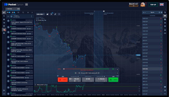Toggle Fractal indicator visibility eye icon
The height and width of the screenshot is (97, 169).
click(42, 20)
